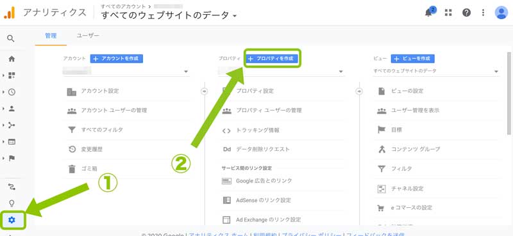Open ビューの設定
The image size is (513, 236).
click(x=407, y=91)
